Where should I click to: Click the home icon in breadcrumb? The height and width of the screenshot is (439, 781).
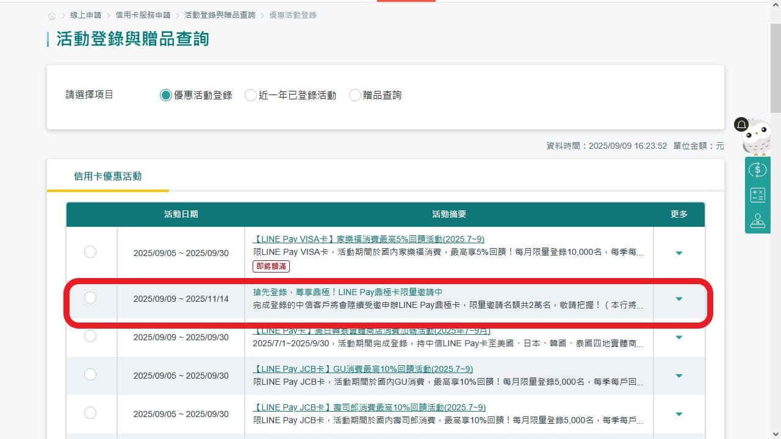coord(52,15)
